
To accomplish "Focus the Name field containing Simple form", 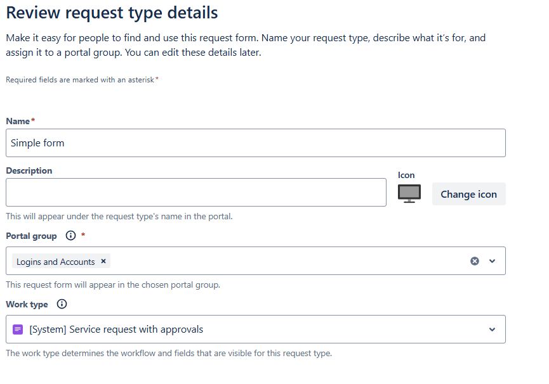I will pyautogui.click(x=256, y=143).
